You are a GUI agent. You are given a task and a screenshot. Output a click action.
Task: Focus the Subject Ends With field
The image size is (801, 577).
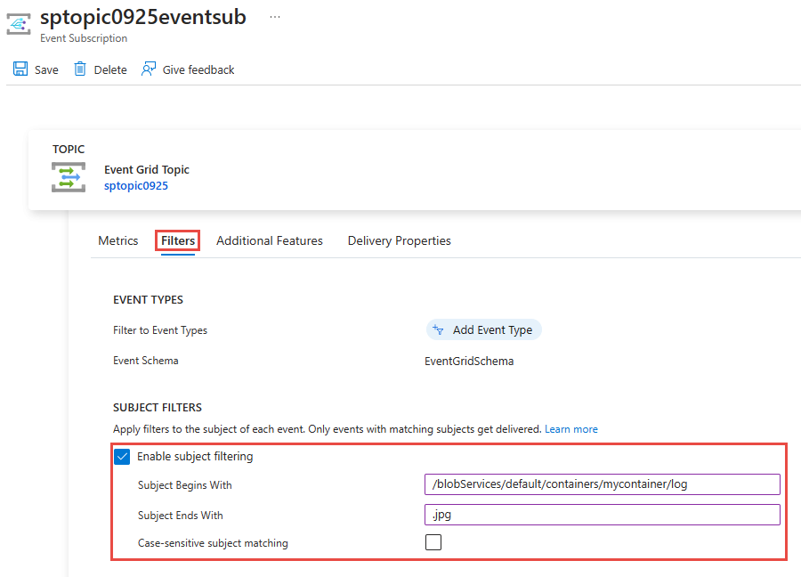[x=603, y=515]
